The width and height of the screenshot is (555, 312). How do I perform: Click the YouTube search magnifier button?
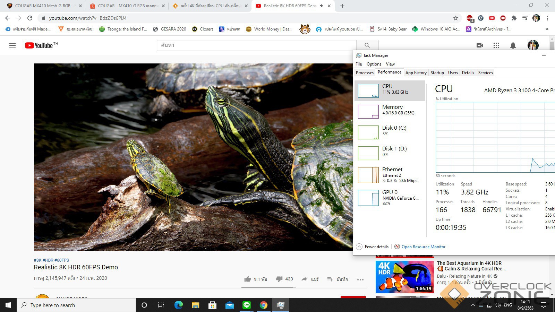pyautogui.click(x=367, y=45)
